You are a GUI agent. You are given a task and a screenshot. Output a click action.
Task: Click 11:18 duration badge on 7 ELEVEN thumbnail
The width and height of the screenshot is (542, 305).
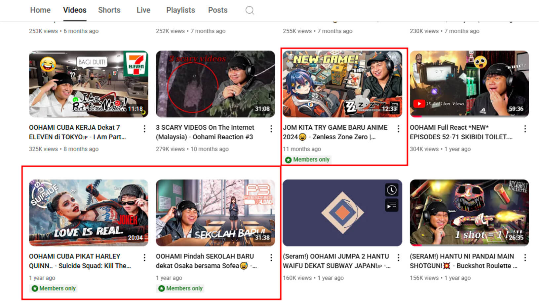click(135, 109)
